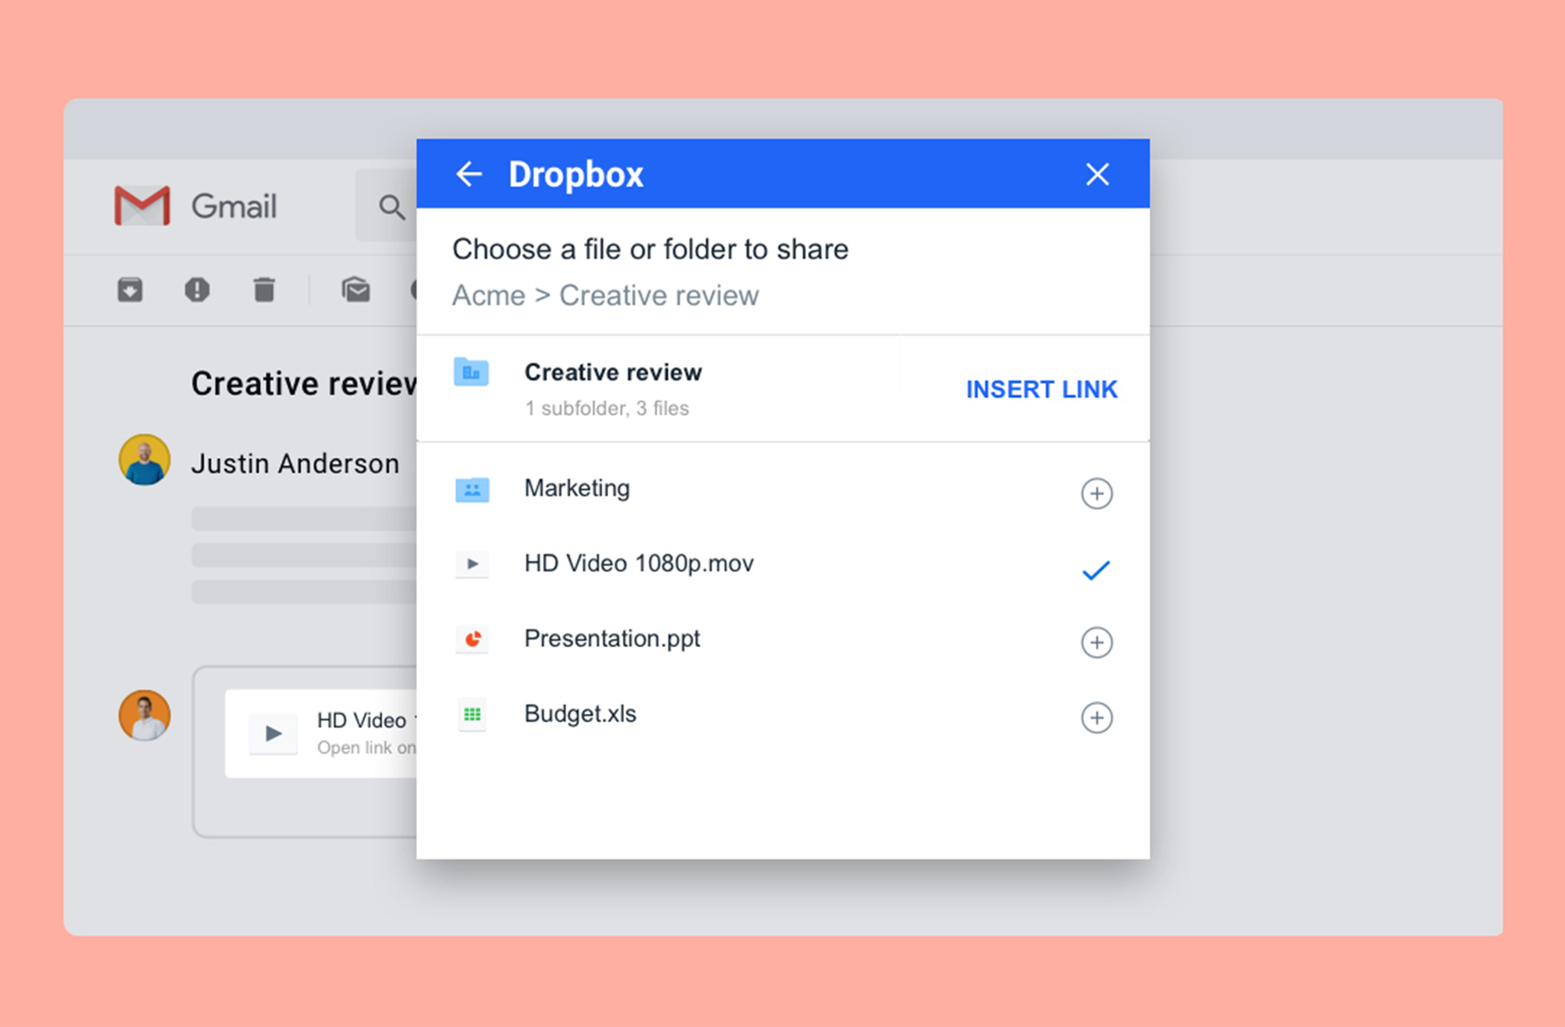This screenshot has height=1027, width=1565.
Task: Click the PowerPoint icon for Presentation.ppt
Action: pos(471,638)
